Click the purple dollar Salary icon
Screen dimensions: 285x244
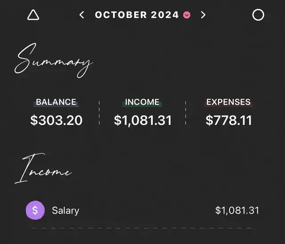pyautogui.click(x=36, y=210)
